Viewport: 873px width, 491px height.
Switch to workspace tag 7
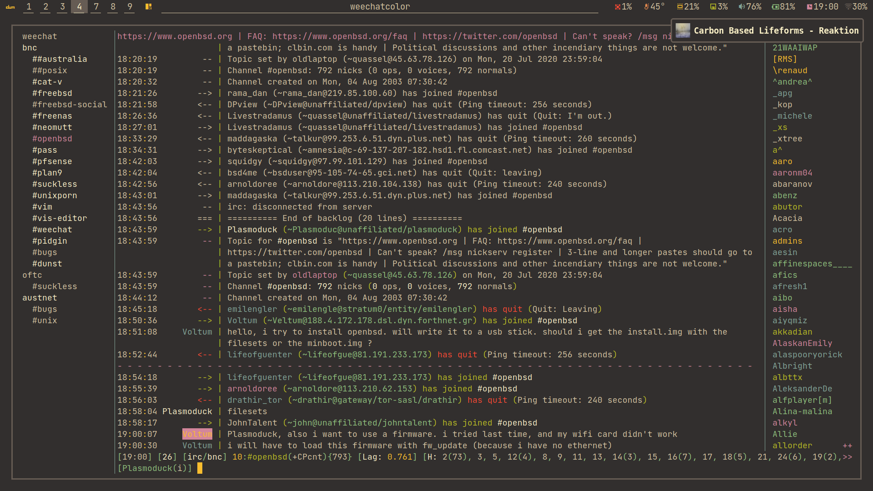click(96, 7)
